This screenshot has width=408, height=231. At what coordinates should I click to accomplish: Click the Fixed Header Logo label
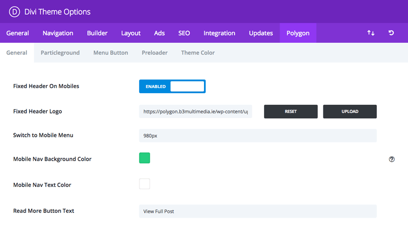37,111
